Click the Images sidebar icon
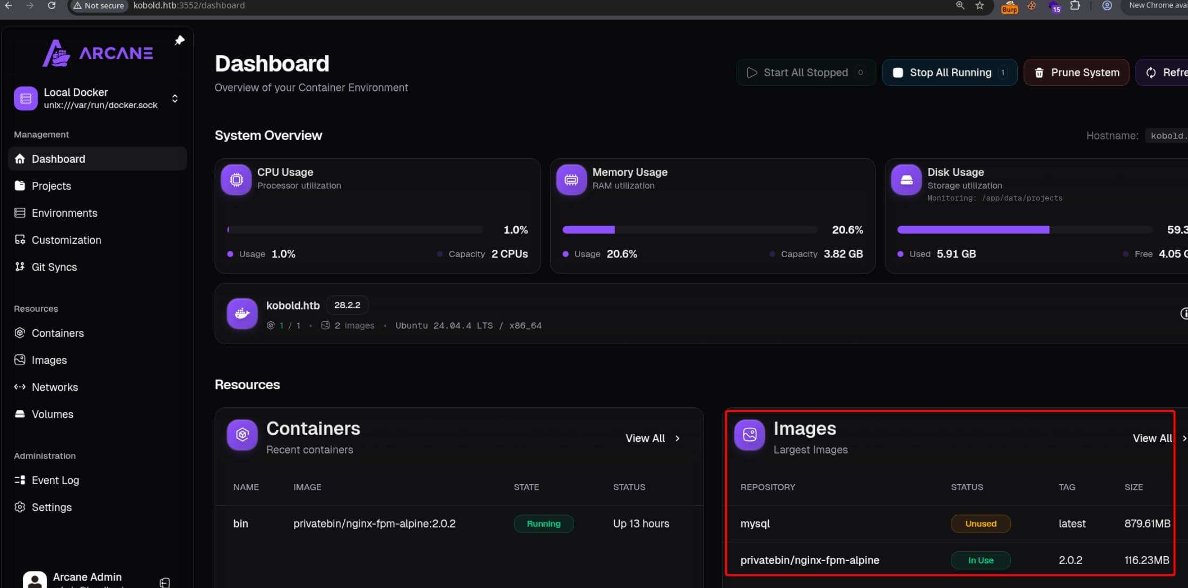The height and width of the screenshot is (588, 1188). point(20,360)
